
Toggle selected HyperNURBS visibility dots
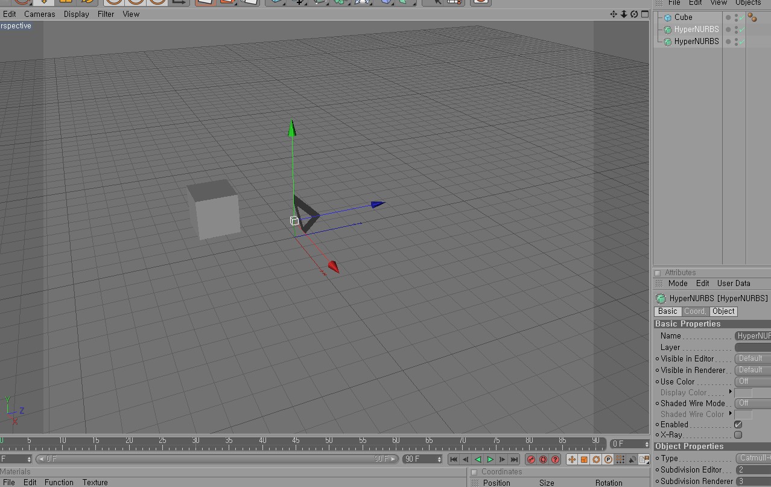coord(736,30)
